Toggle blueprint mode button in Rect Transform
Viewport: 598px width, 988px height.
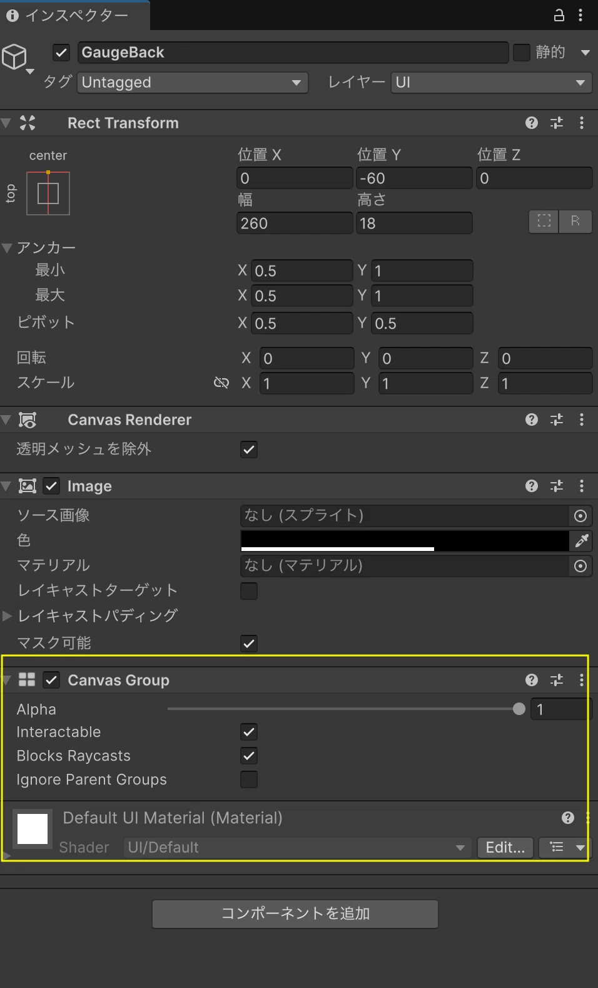tap(544, 221)
